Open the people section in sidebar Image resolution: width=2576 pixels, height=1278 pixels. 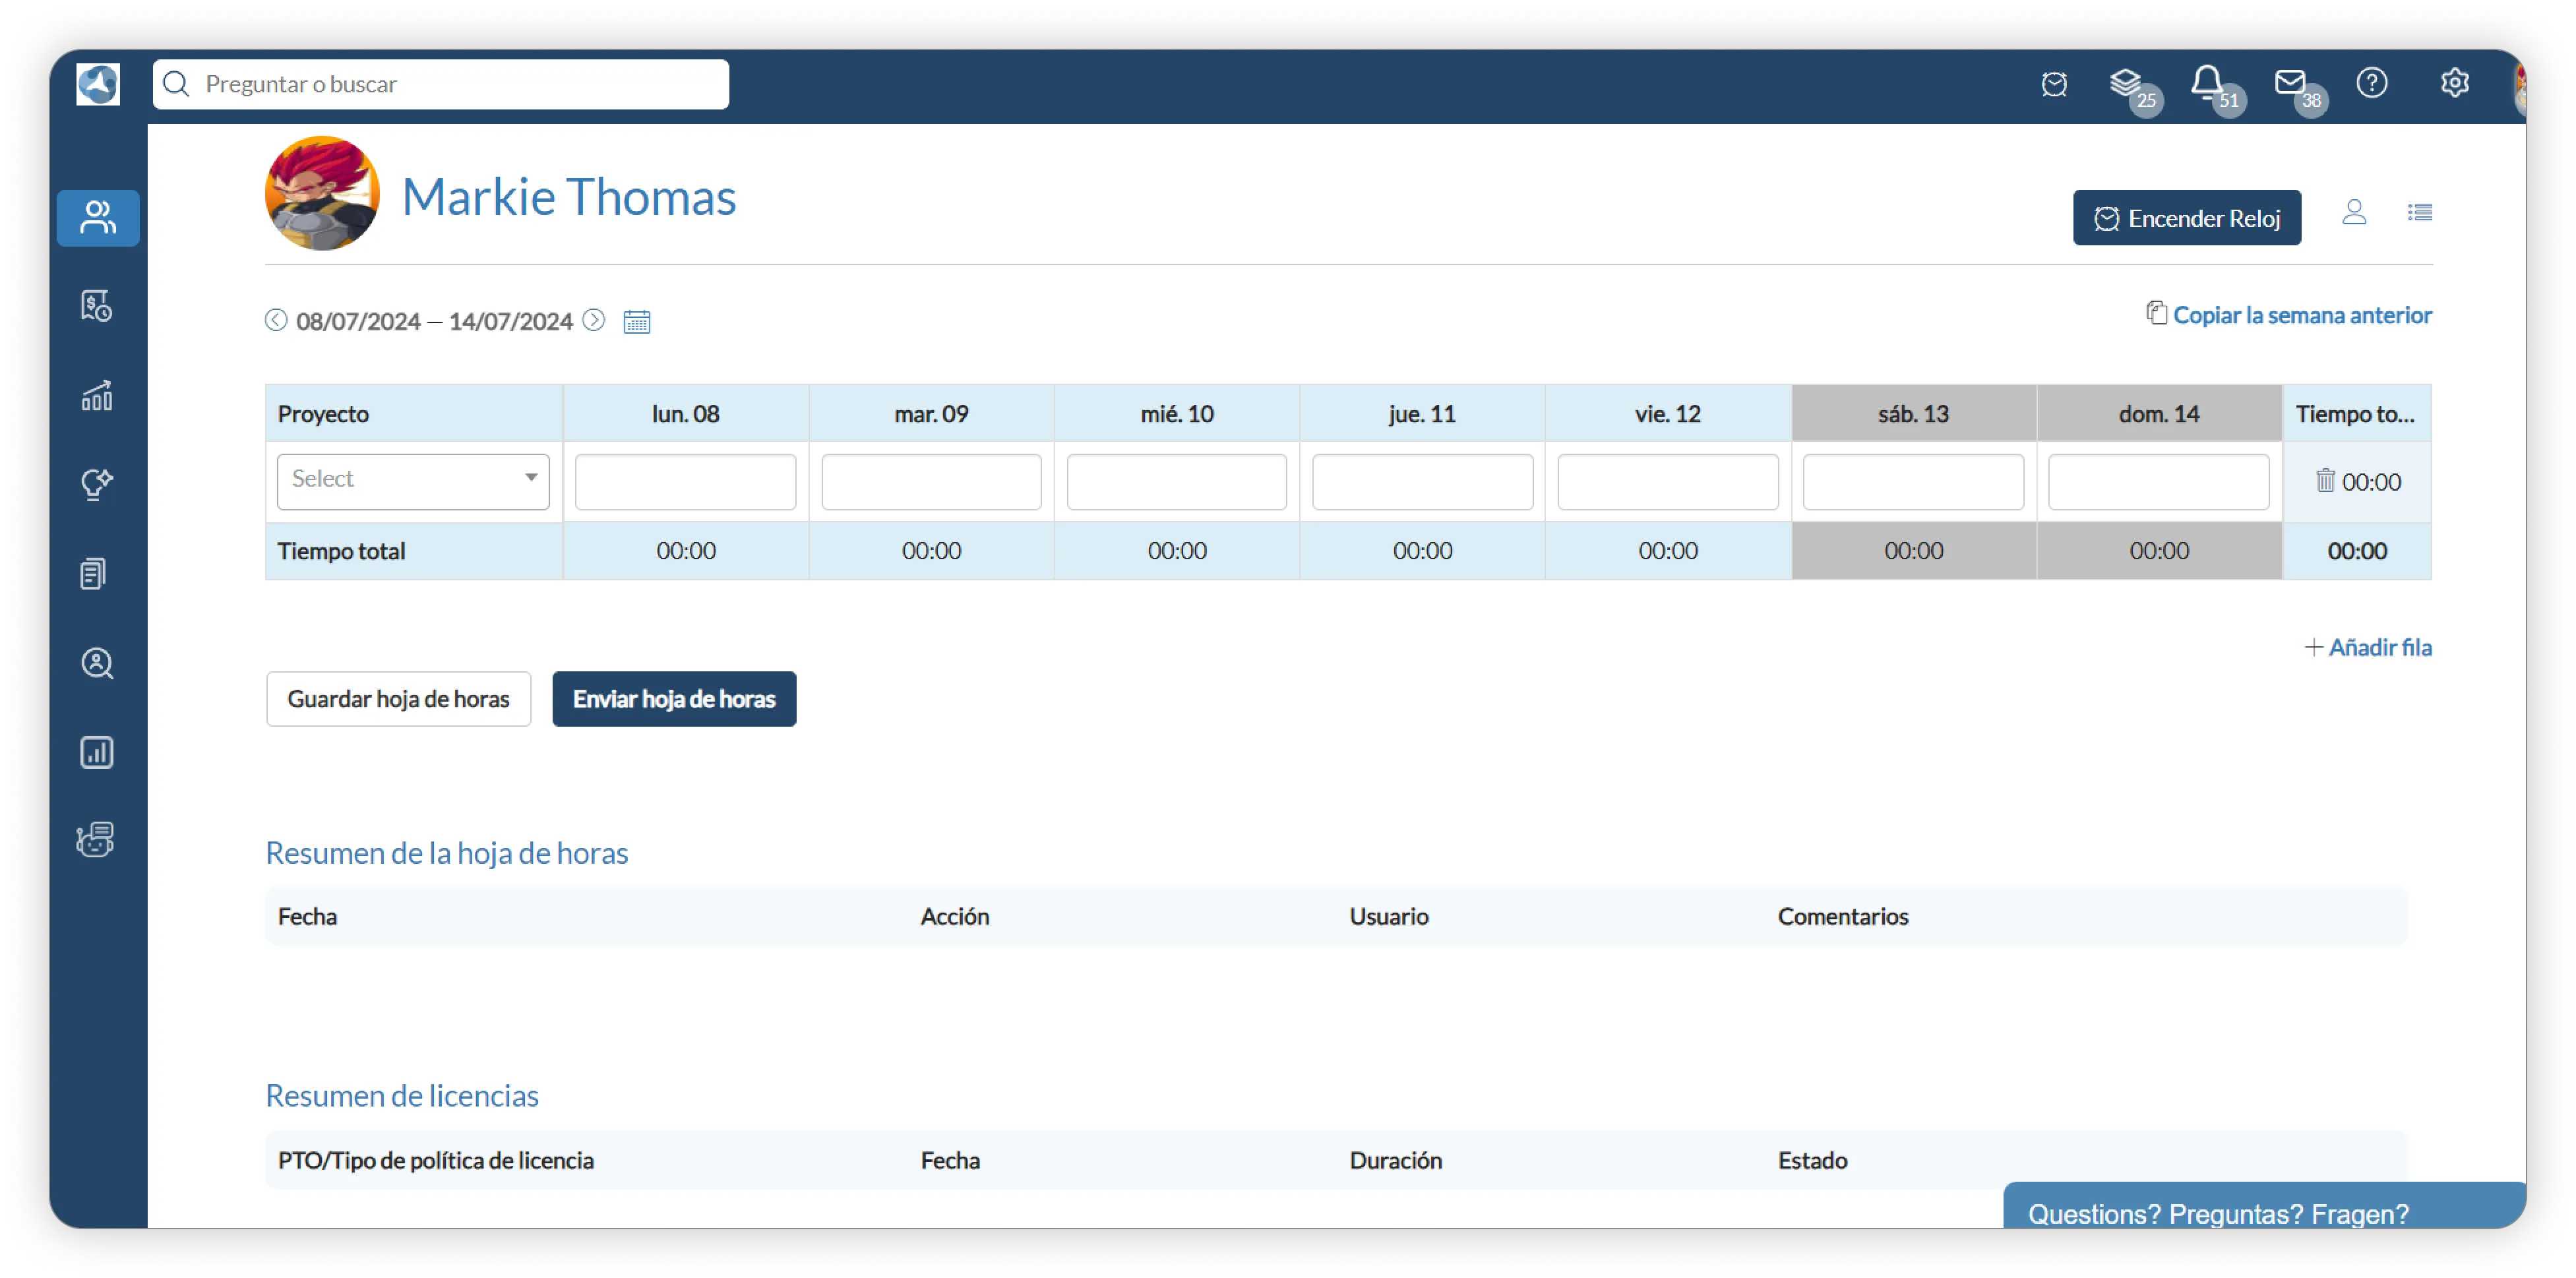98,218
